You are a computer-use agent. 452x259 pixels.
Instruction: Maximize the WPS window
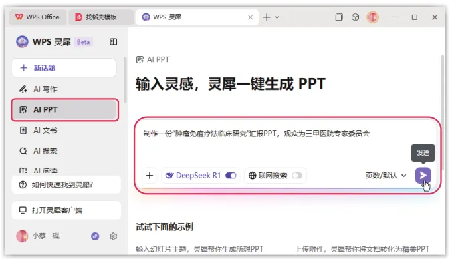415,17
